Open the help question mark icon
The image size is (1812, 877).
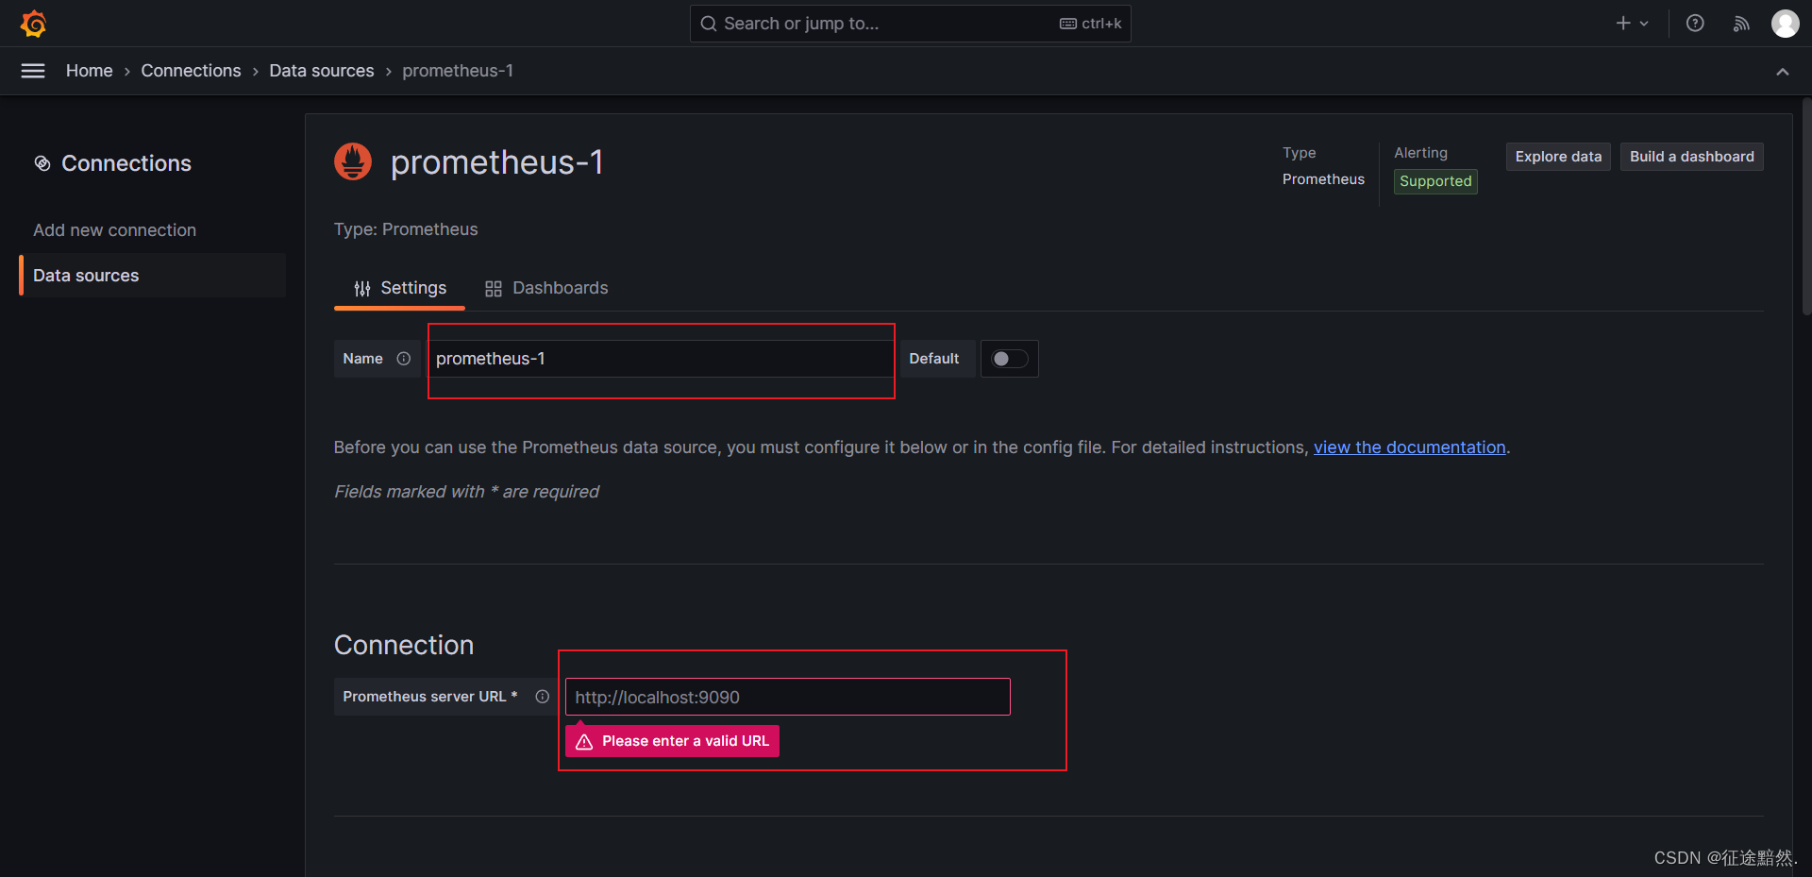(1695, 24)
